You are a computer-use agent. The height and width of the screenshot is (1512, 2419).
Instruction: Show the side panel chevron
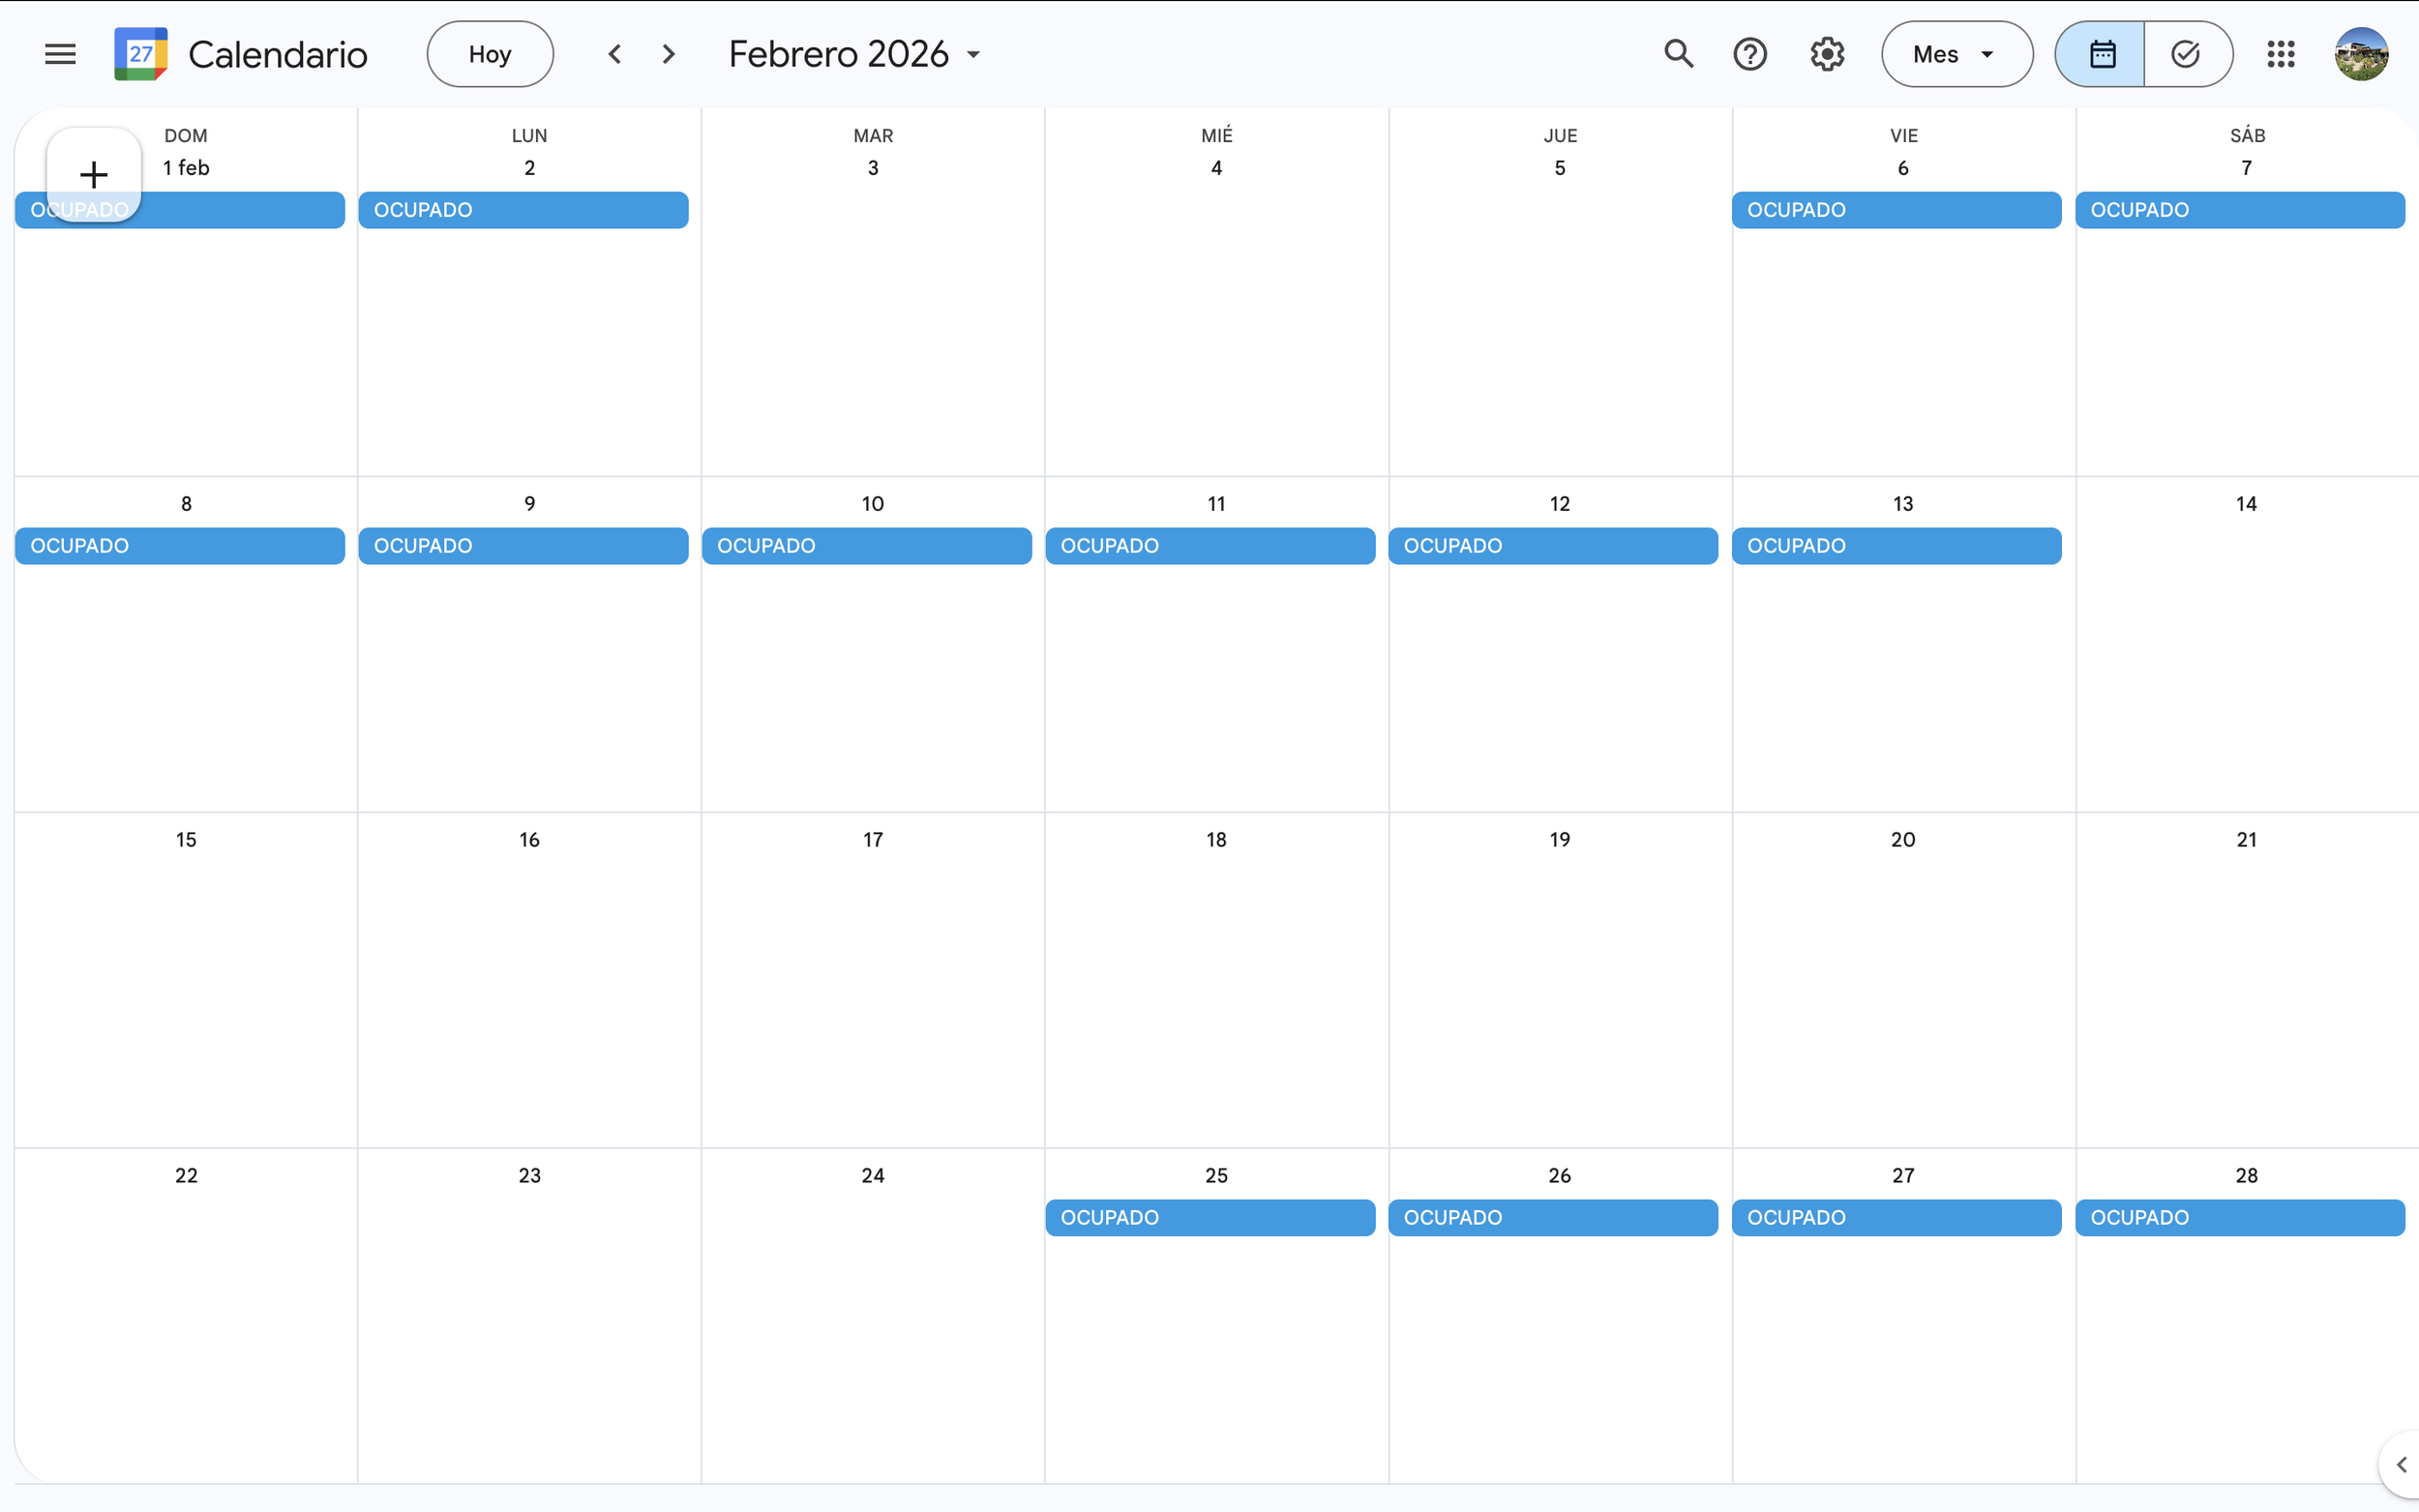pyautogui.click(x=2400, y=1464)
